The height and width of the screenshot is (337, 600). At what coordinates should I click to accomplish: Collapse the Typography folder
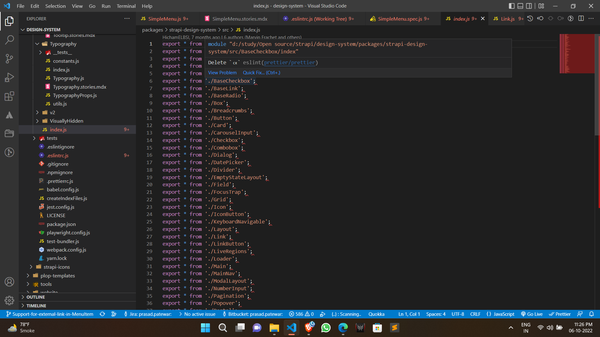pyautogui.click(x=37, y=44)
